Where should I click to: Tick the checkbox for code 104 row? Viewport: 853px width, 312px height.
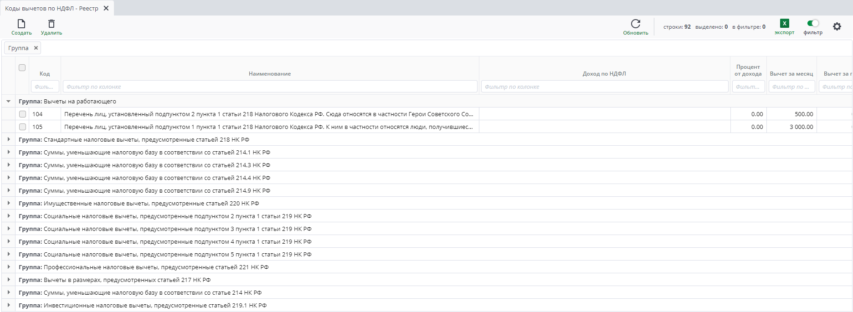(x=22, y=114)
